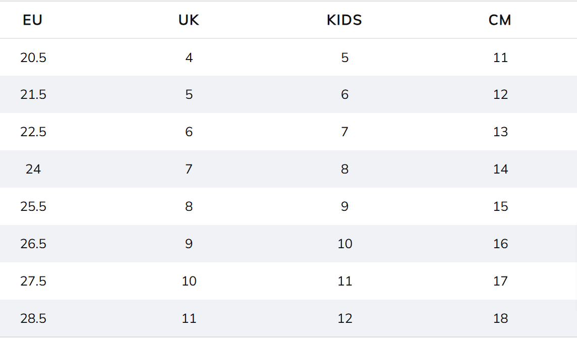Select EU size 22.5 cell
Viewport: 577px width, 338px height.
(33, 132)
